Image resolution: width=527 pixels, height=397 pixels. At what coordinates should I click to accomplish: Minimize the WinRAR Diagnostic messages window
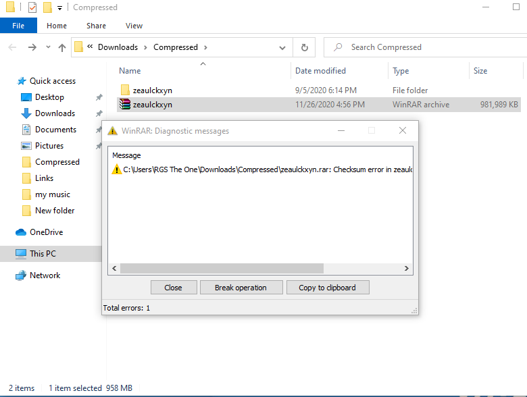pos(341,131)
